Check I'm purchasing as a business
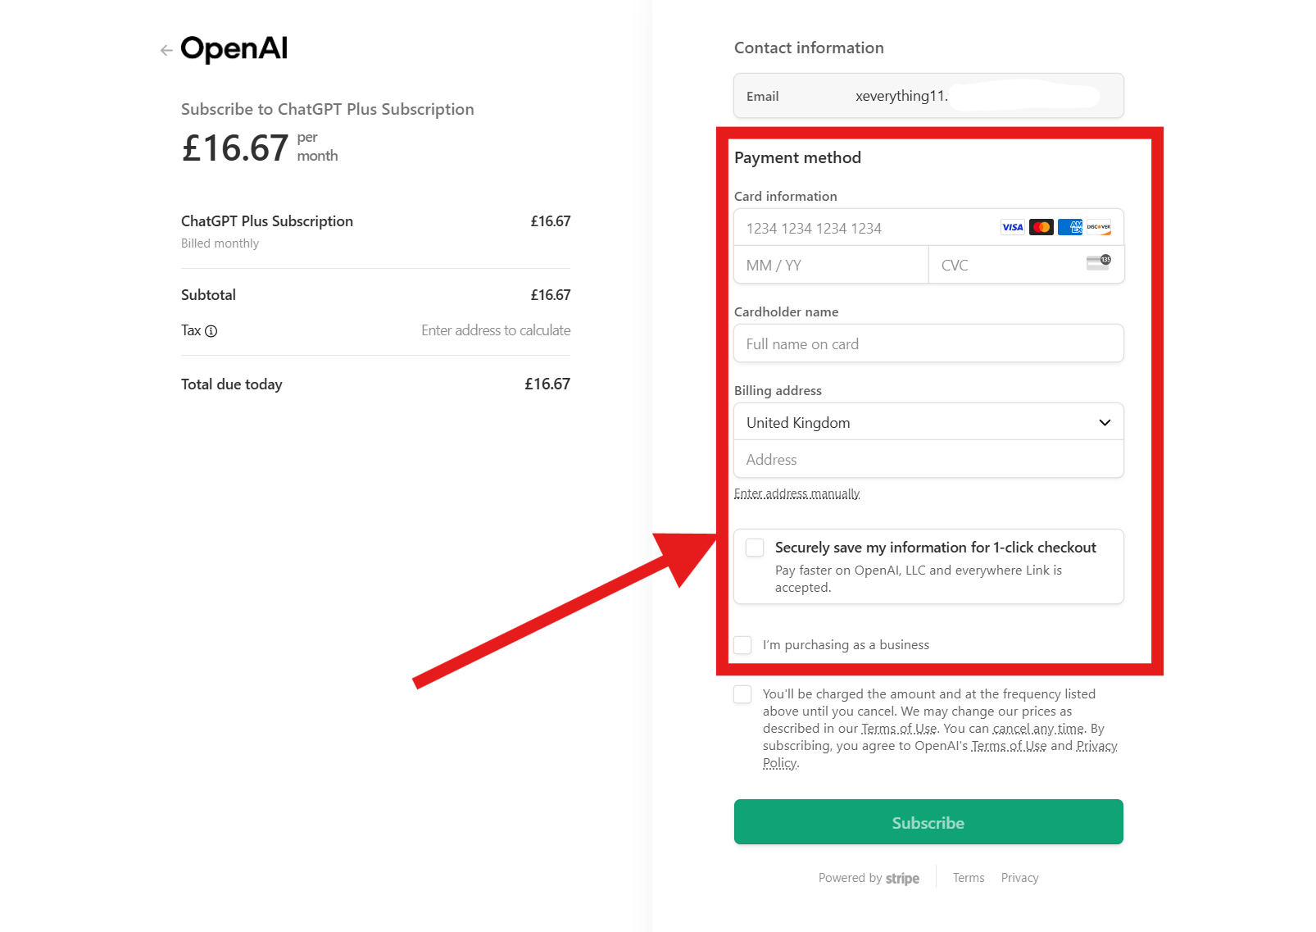 (742, 645)
